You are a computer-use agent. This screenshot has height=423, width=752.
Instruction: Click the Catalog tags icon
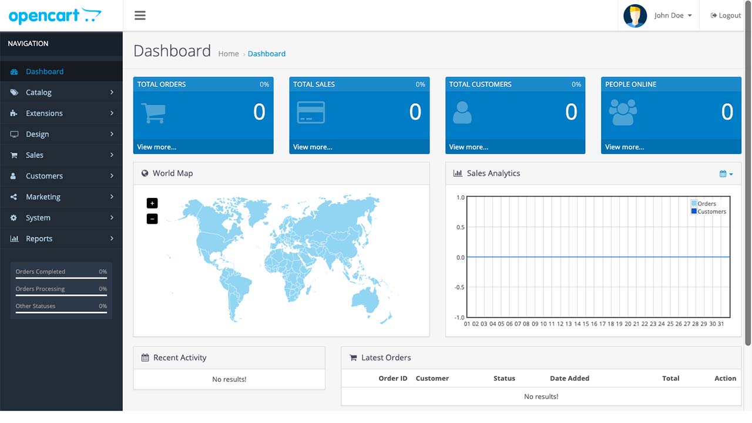tap(14, 92)
